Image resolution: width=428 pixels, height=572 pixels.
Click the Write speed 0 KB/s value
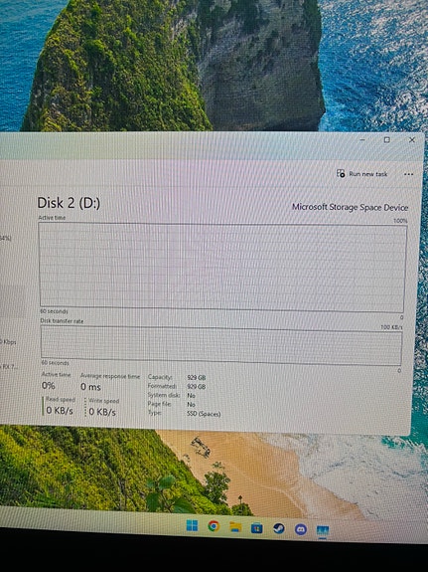coord(102,412)
